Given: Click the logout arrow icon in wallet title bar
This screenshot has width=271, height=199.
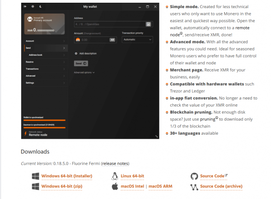Looking at the screenshot, I should pyautogui.click(x=25, y=7).
